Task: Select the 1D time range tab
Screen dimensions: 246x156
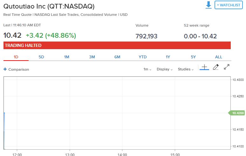Action: [16, 57]
